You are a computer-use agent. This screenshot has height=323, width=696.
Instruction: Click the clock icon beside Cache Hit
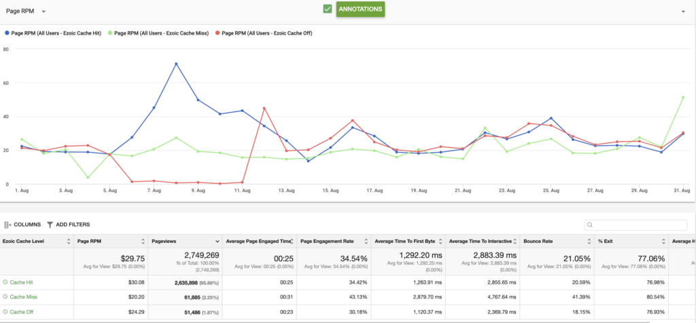click(x=5, y=282)
